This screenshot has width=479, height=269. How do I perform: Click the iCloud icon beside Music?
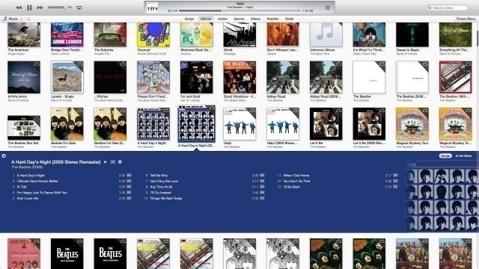point(28,19)
